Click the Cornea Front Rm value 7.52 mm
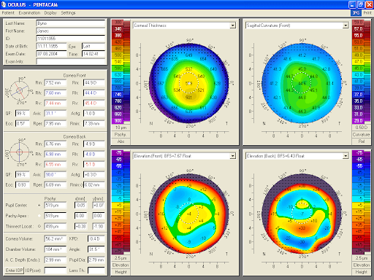Viewport: 374px width, 280px height. [x=56, y=83]
